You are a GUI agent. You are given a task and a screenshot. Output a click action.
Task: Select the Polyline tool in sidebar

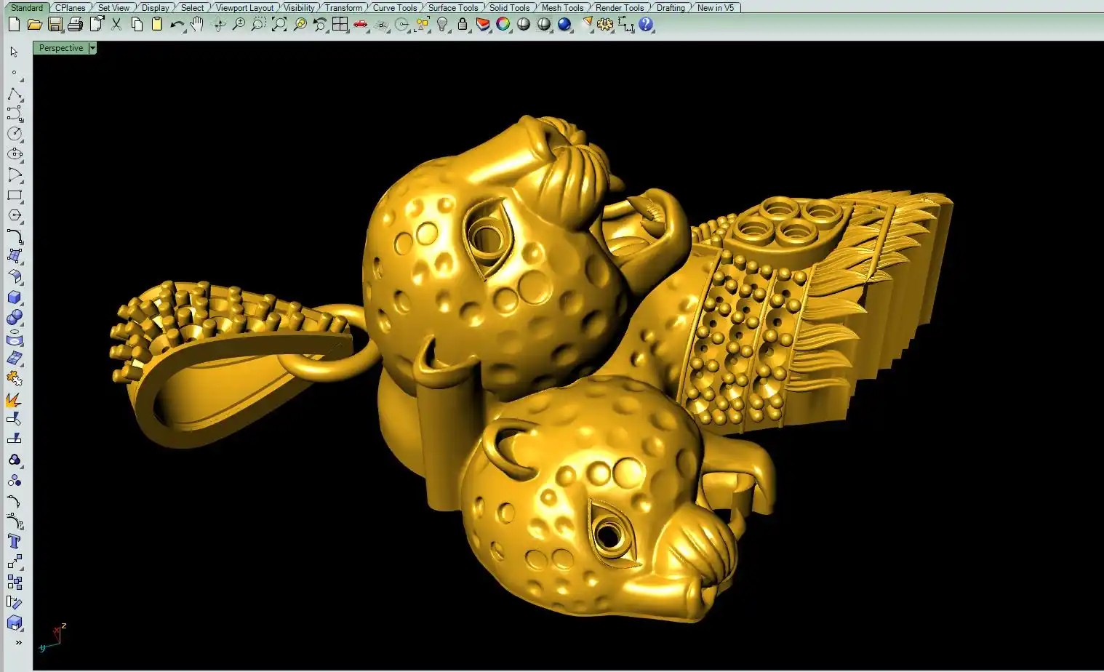[15, 95]
